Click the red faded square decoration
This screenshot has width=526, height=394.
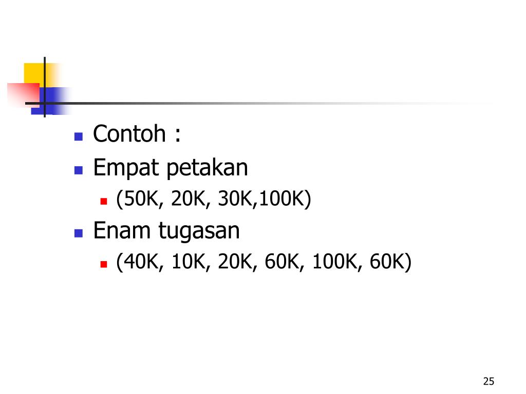24,95
